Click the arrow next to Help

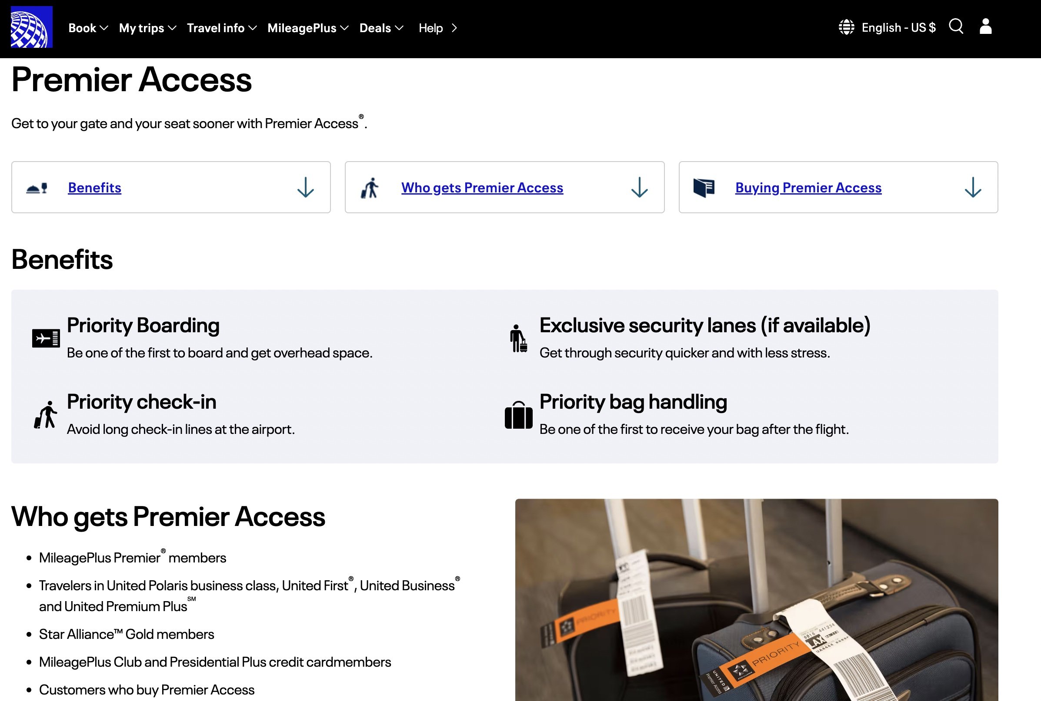point(454,28)
